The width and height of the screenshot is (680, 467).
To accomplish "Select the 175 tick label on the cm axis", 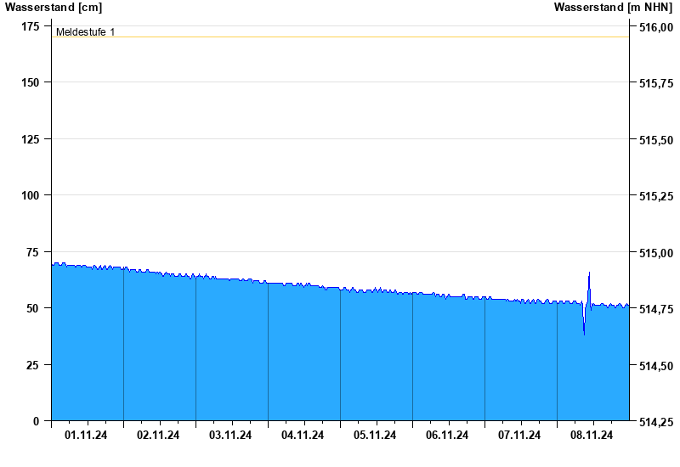I will (x=31, y=27).
